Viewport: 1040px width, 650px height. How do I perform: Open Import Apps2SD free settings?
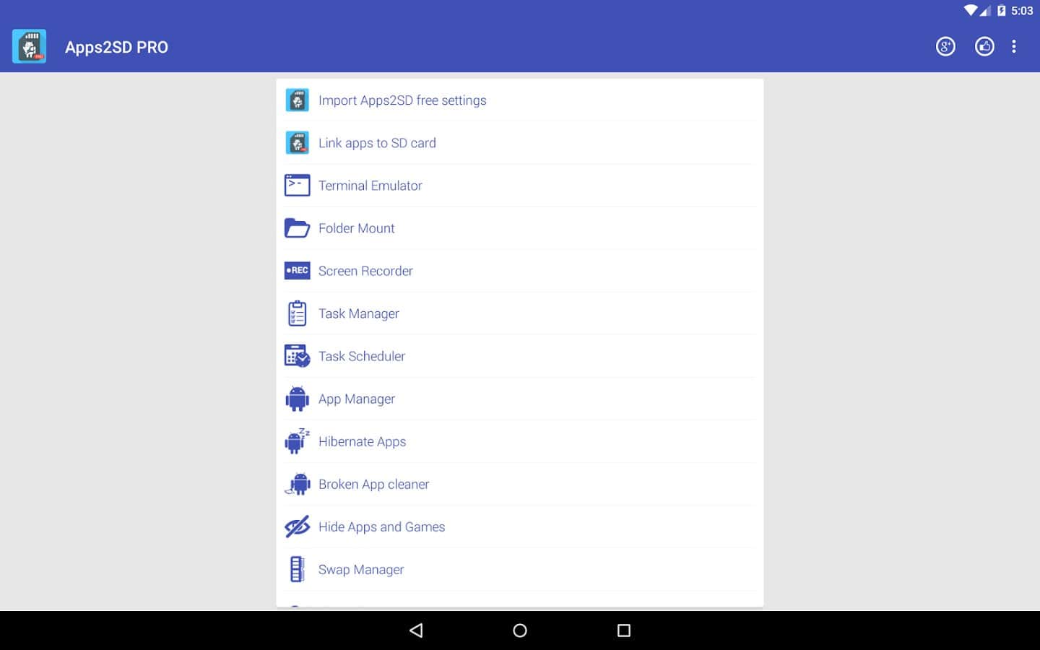(x=402, y=100)
